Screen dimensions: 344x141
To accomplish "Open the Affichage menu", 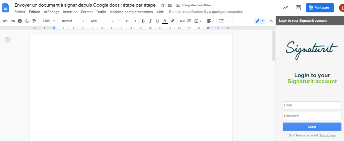I will [x=51, y=12].
